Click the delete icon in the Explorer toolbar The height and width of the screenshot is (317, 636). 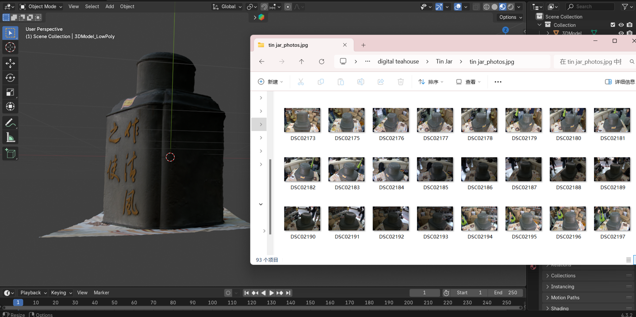click(400, 81)
